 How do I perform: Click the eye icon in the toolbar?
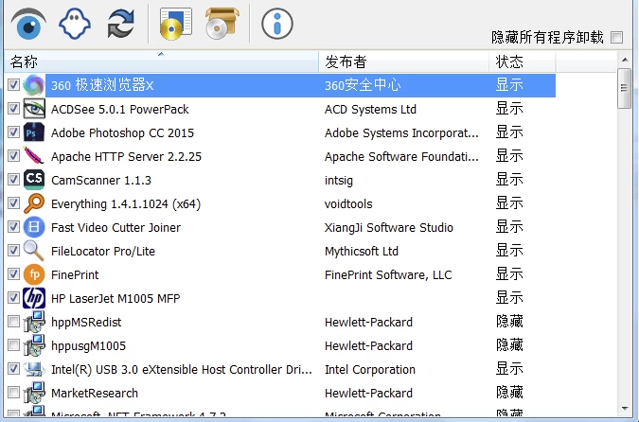[x=28, y=24]
